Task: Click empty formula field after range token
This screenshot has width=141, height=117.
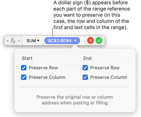Action: click(82, 41)
